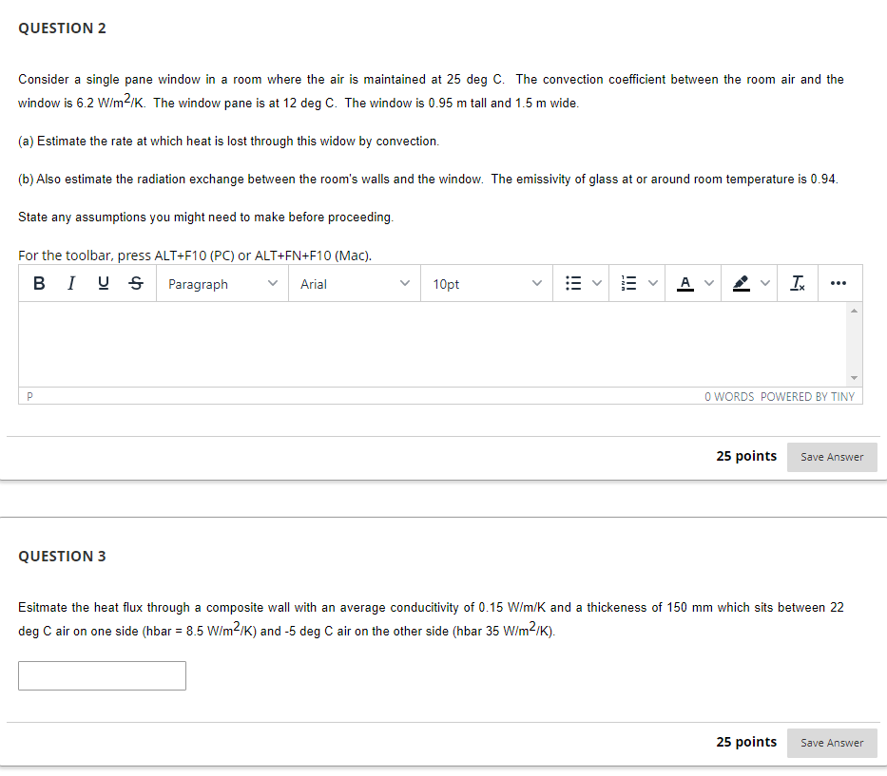
Task: Toggle italic formatting in editor toolbar
Action: [x=71, y=283]
